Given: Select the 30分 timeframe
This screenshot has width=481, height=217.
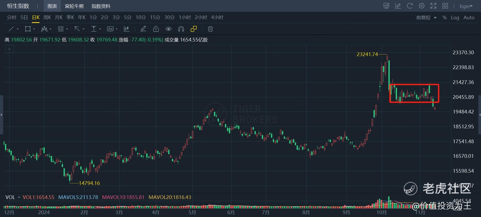Looking at the screenshot, I should (169, 17).
